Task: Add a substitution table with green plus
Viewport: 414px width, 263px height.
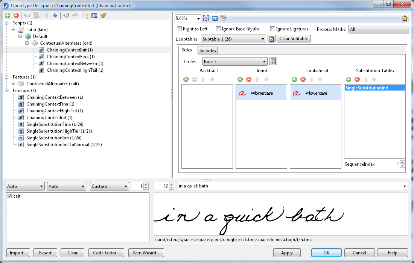Action: 349,79
